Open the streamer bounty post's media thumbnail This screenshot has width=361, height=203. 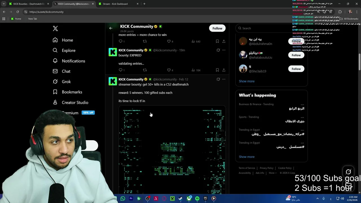point(172,149)
